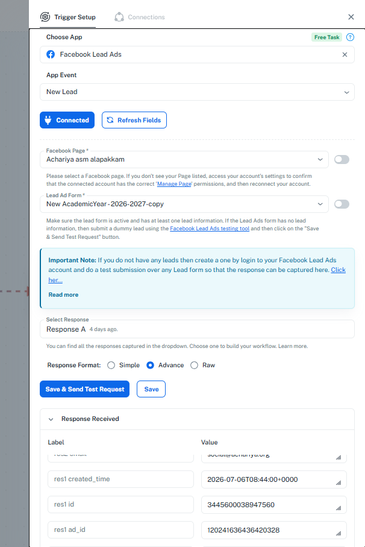The height and width of the screenshot is (547, 365).
Task: Open the Lead Ad Form dropdown
Action: 184,204
